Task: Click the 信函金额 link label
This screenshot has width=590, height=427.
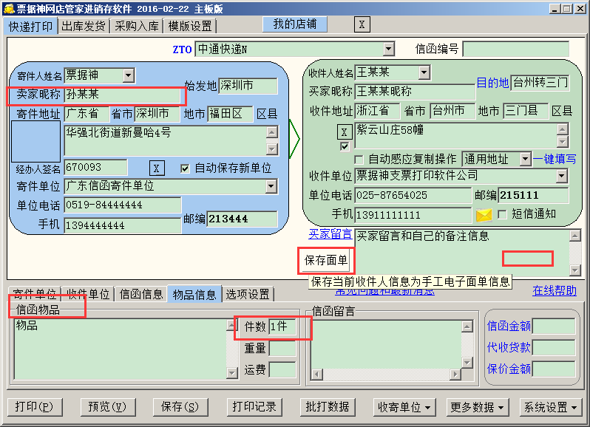Action: tap(509, 326)
